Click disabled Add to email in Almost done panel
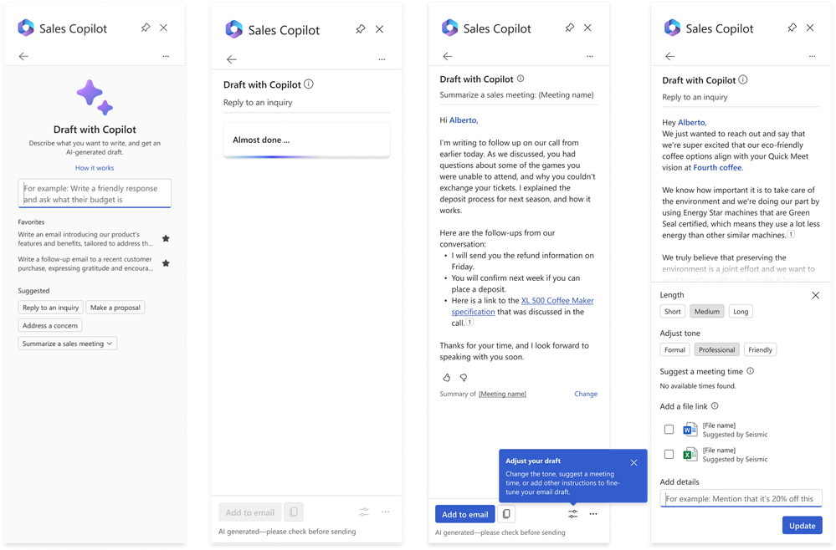 click(x=250, y=512)
